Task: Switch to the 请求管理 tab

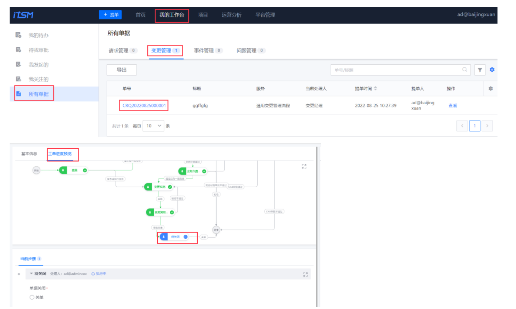Action: point(123,51)
